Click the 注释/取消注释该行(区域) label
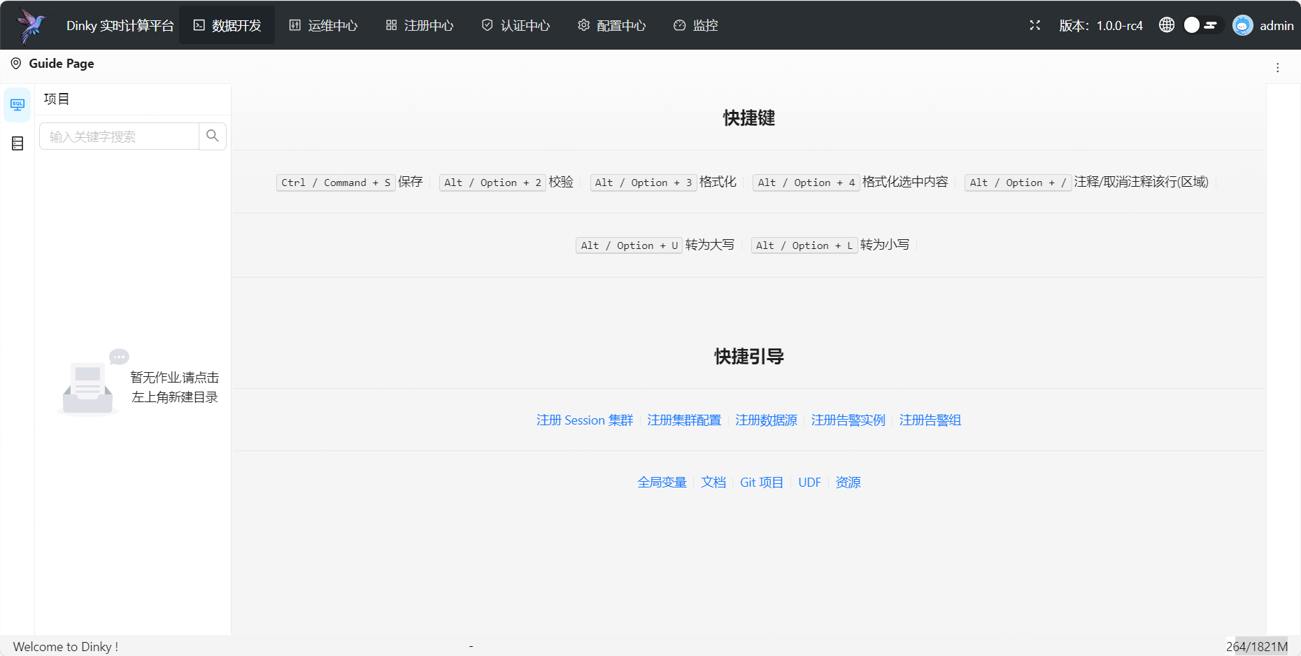This screenshot has width=1301, height=656. (x=1142, y=182)
